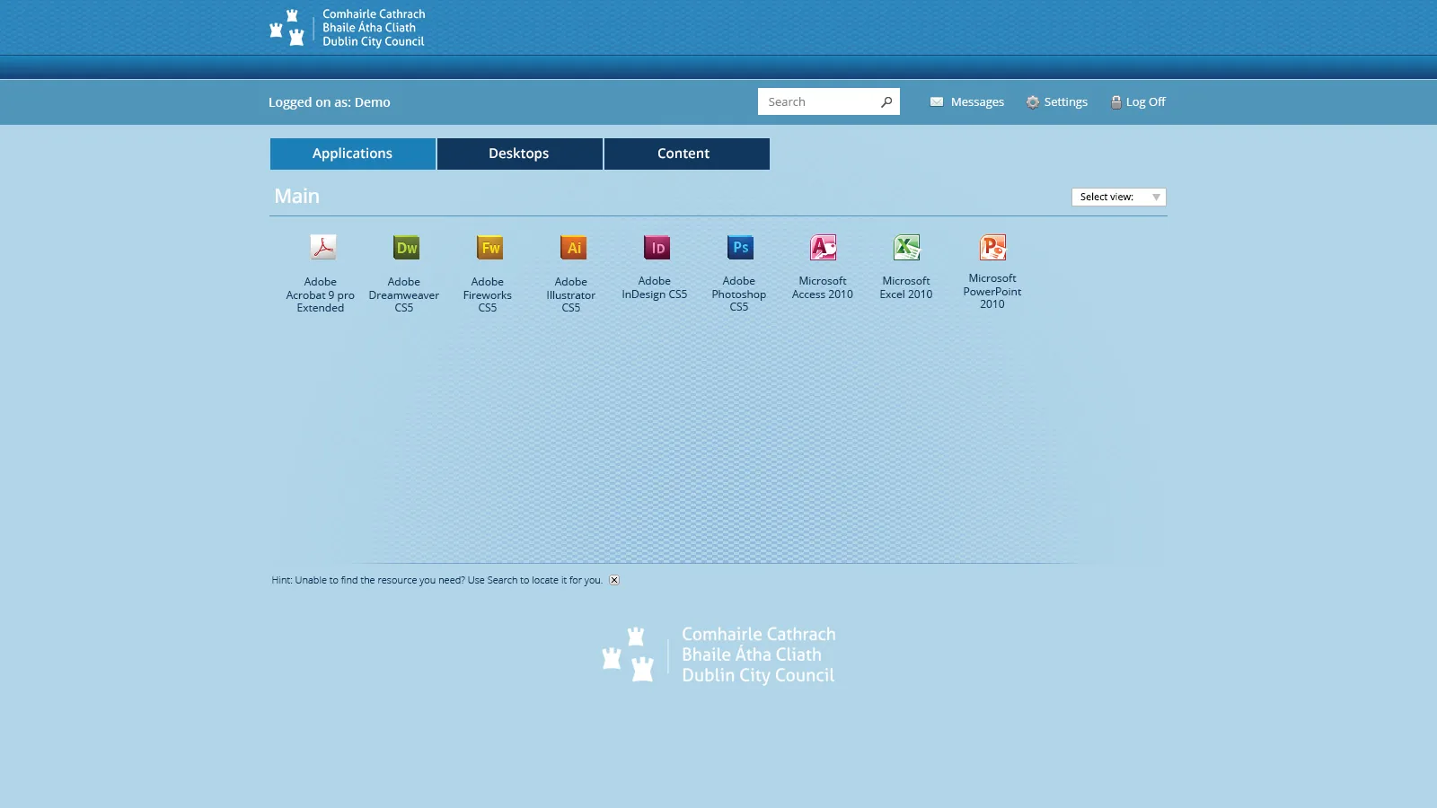Click the Log Off padlock icon

pyautogui.click(x=1116, y=102)
